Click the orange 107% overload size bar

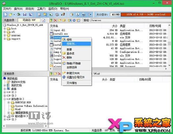click(x=146, y=14)
